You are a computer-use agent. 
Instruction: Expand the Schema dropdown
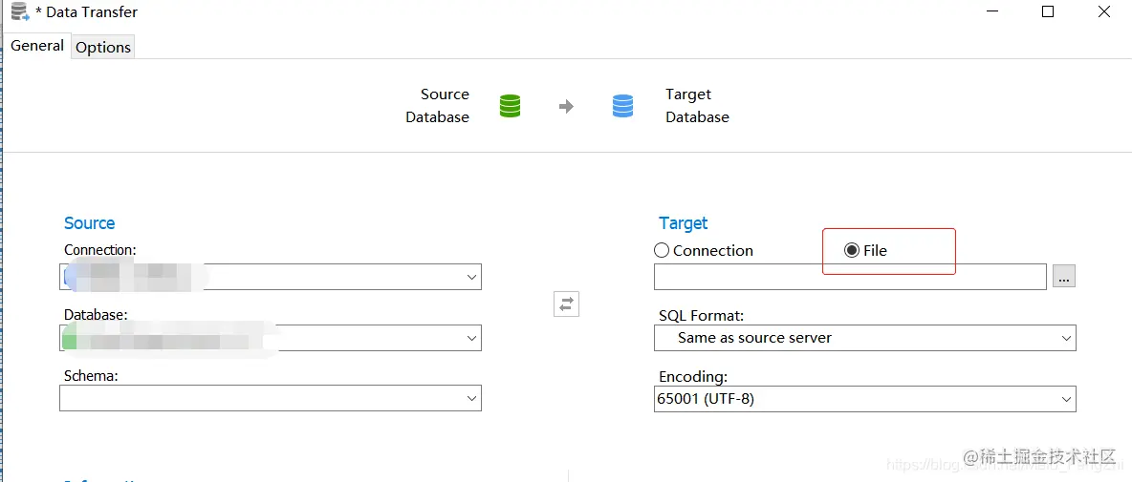click(x=270, y=398)
